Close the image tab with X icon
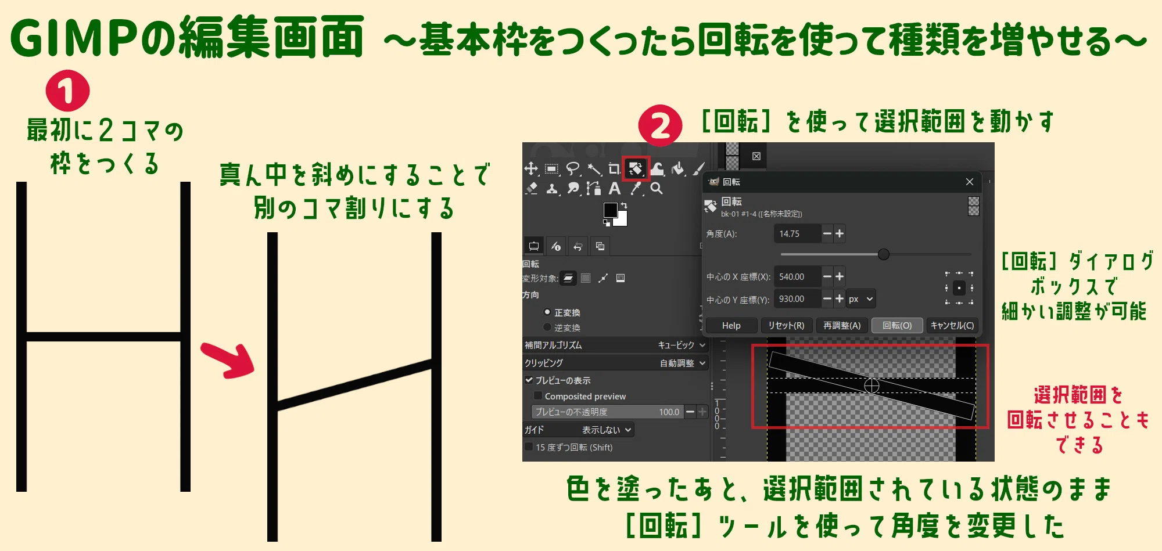This screenshot has width=1162, height=551. click(x=756, y=156)
